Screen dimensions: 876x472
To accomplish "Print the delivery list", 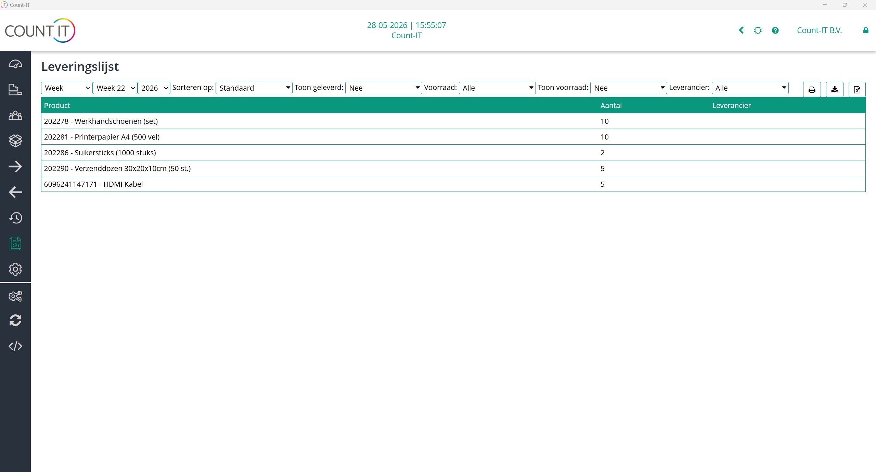I will 812,90.
